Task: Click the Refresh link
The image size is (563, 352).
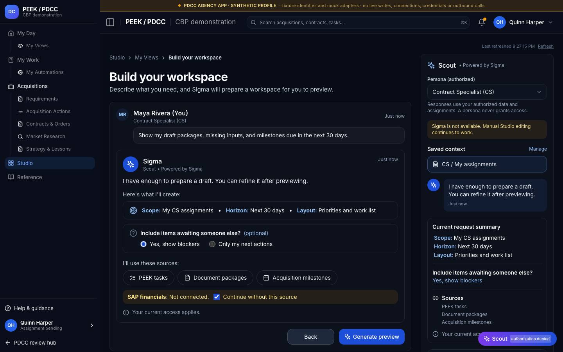Action: (546, 46)
